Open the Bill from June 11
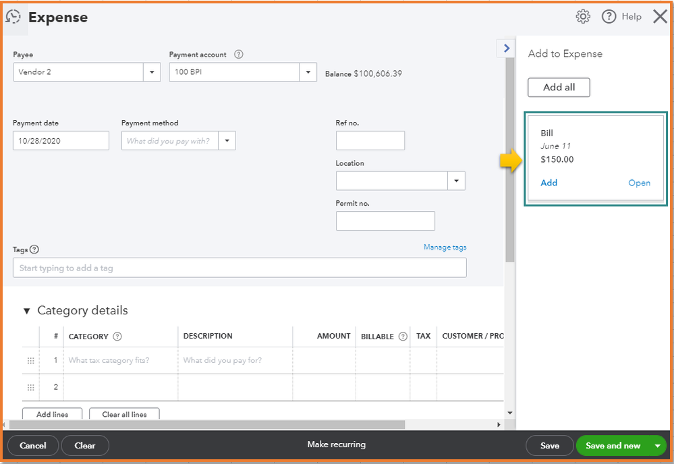The image size is (674, 464). (x=639, y=183)
